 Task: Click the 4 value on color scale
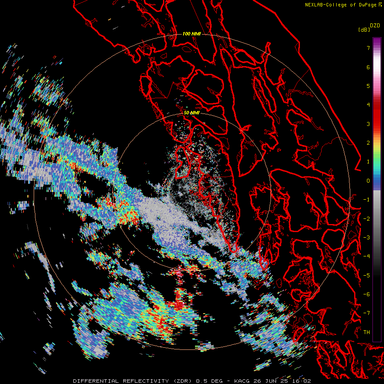coord(368,105)
